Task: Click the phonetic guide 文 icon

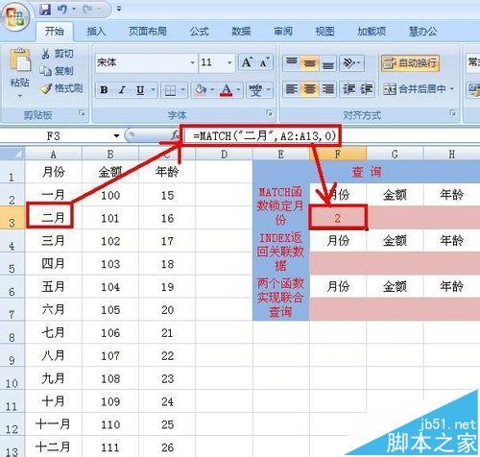Action: [255, 90]
